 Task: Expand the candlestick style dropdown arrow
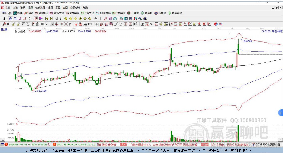[x=32, y=19]
